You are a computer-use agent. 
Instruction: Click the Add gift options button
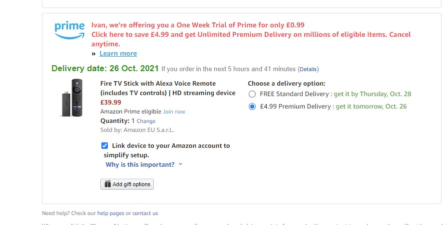[127, 184]
